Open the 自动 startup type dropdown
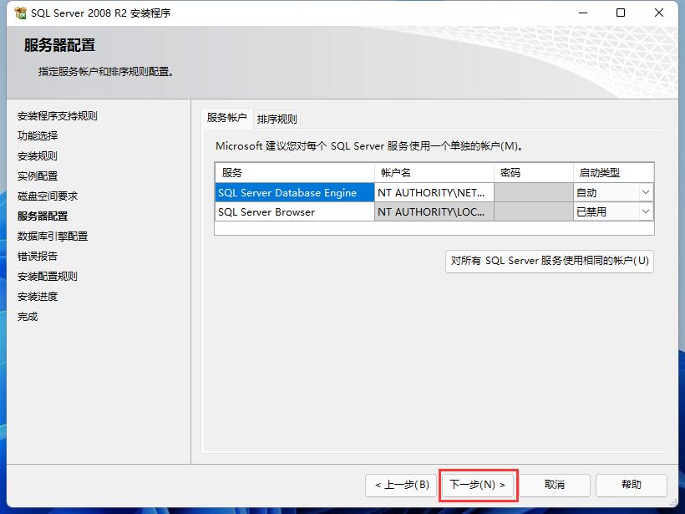 [x=646, y=192]
